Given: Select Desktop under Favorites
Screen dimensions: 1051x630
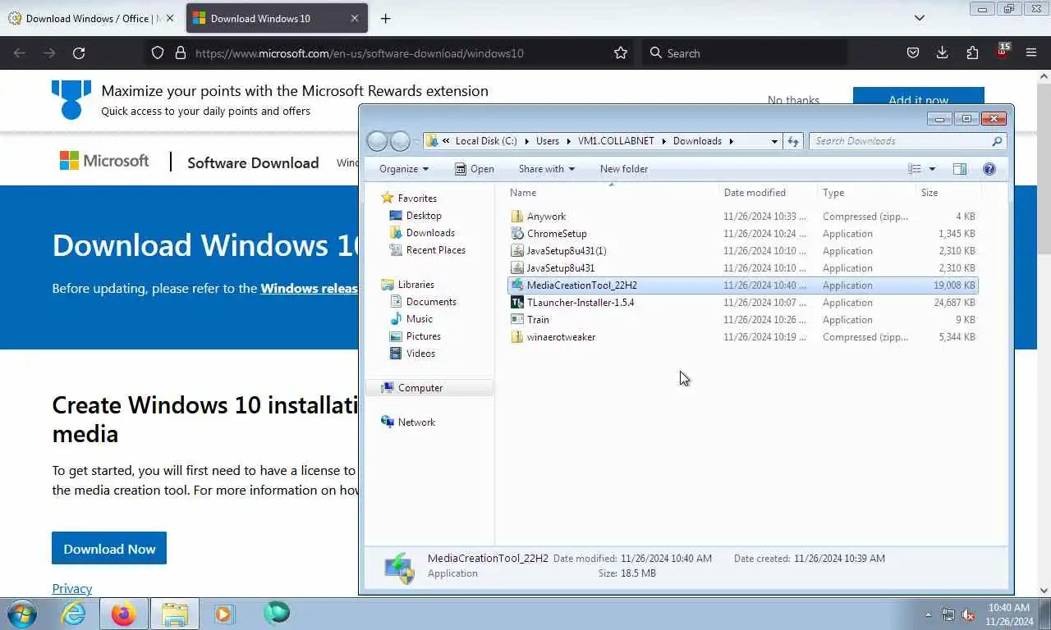Looking at the screenshot, I should [415, 216].
